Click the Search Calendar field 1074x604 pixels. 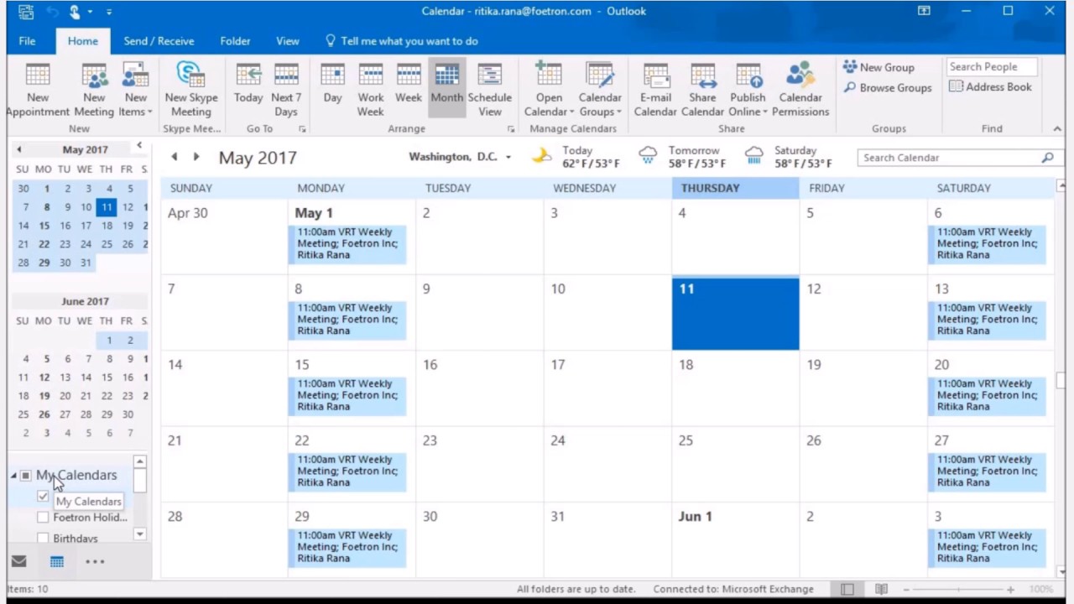coord(948,158)
